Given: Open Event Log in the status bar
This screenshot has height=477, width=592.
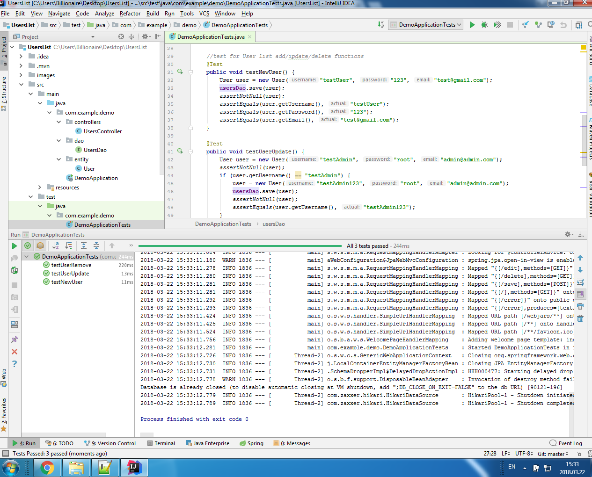Looking at the screenshot, I should [x=566, y=443].
